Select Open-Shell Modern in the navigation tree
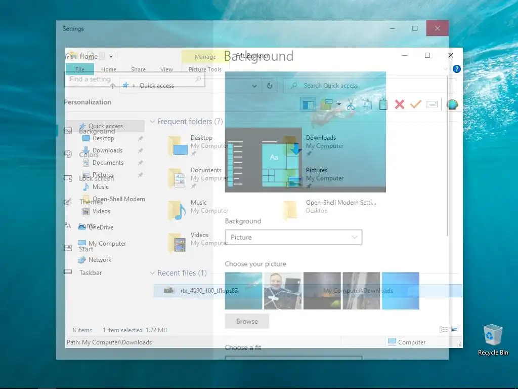 114,199
